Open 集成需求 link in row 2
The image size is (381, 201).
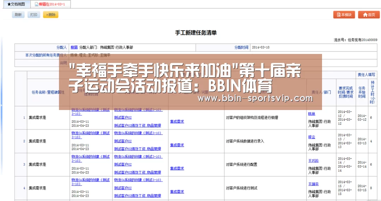[x=177, y=145]
